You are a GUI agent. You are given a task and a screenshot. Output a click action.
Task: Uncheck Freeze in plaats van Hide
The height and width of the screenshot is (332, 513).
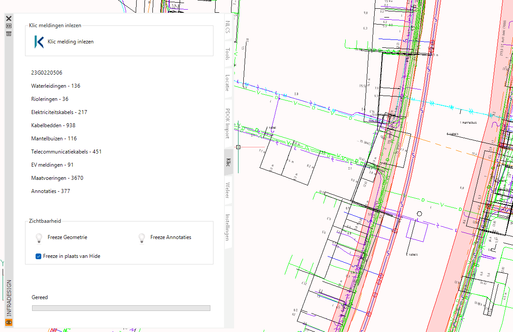(x=39, y=256)
